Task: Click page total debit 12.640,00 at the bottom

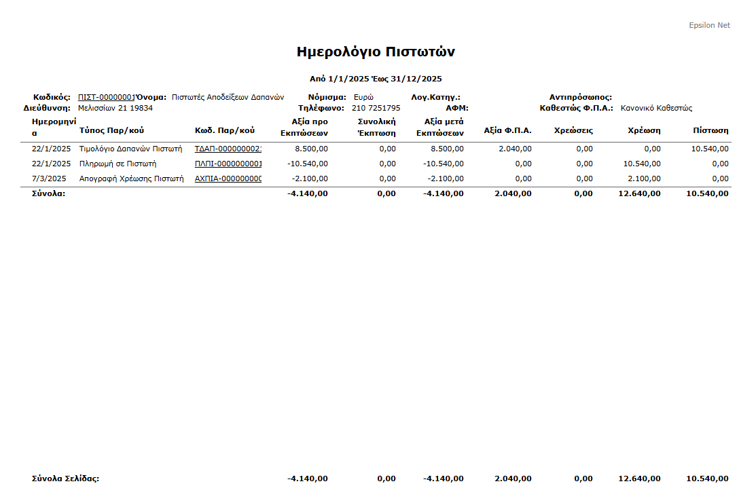Action: [x=640, y=478]
